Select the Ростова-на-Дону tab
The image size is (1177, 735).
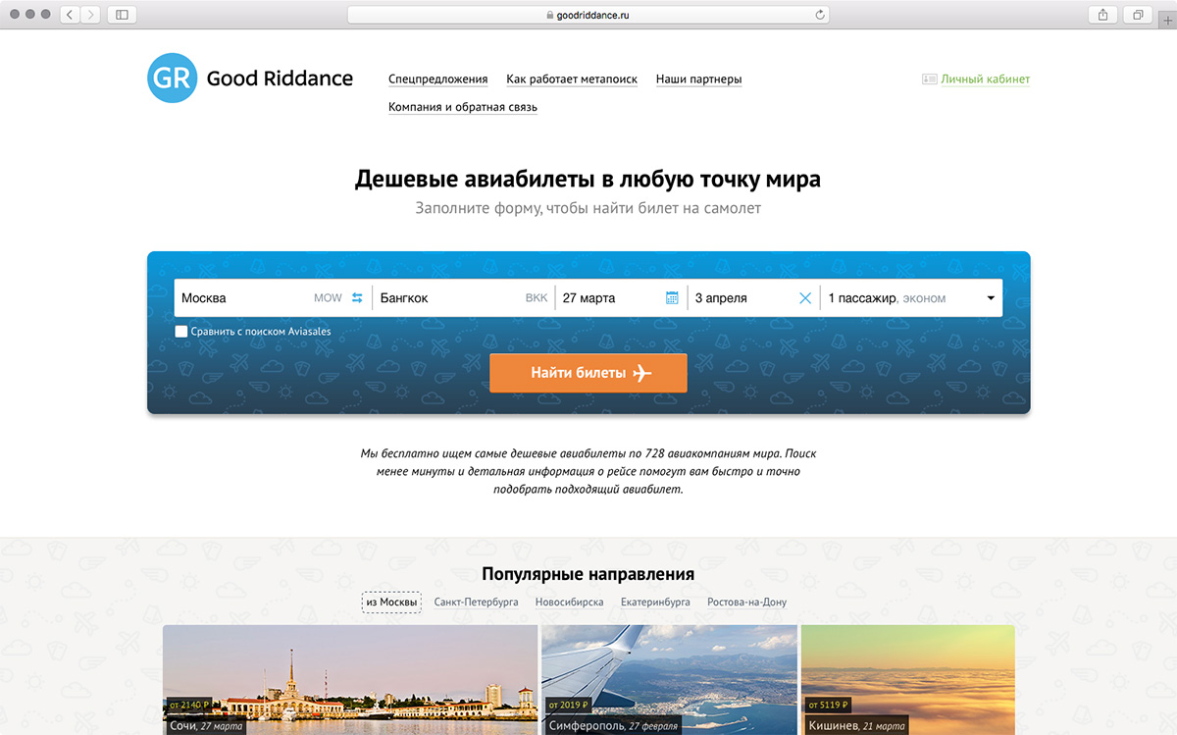pyautogui.click(x=746, y=603)
